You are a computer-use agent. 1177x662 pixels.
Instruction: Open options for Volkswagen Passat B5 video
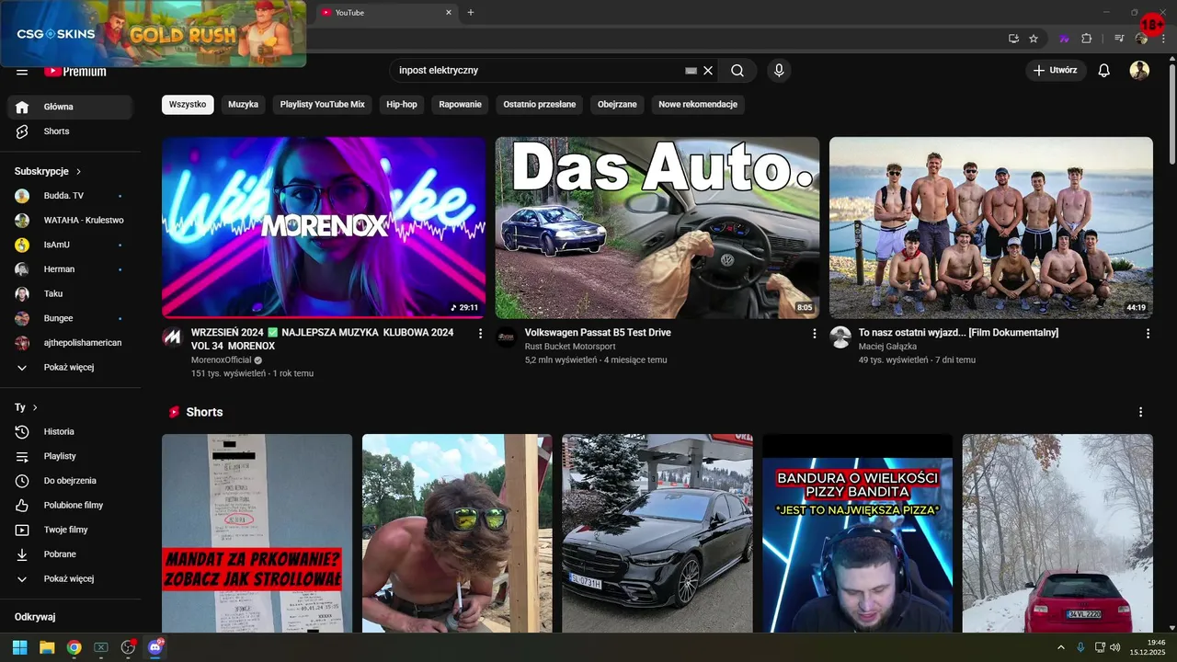click(x=814, y=334)
